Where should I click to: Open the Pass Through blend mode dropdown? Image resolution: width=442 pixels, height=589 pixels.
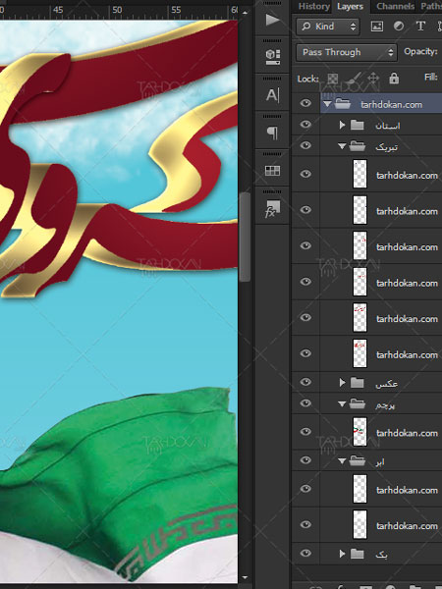click(x=347, y=52)
